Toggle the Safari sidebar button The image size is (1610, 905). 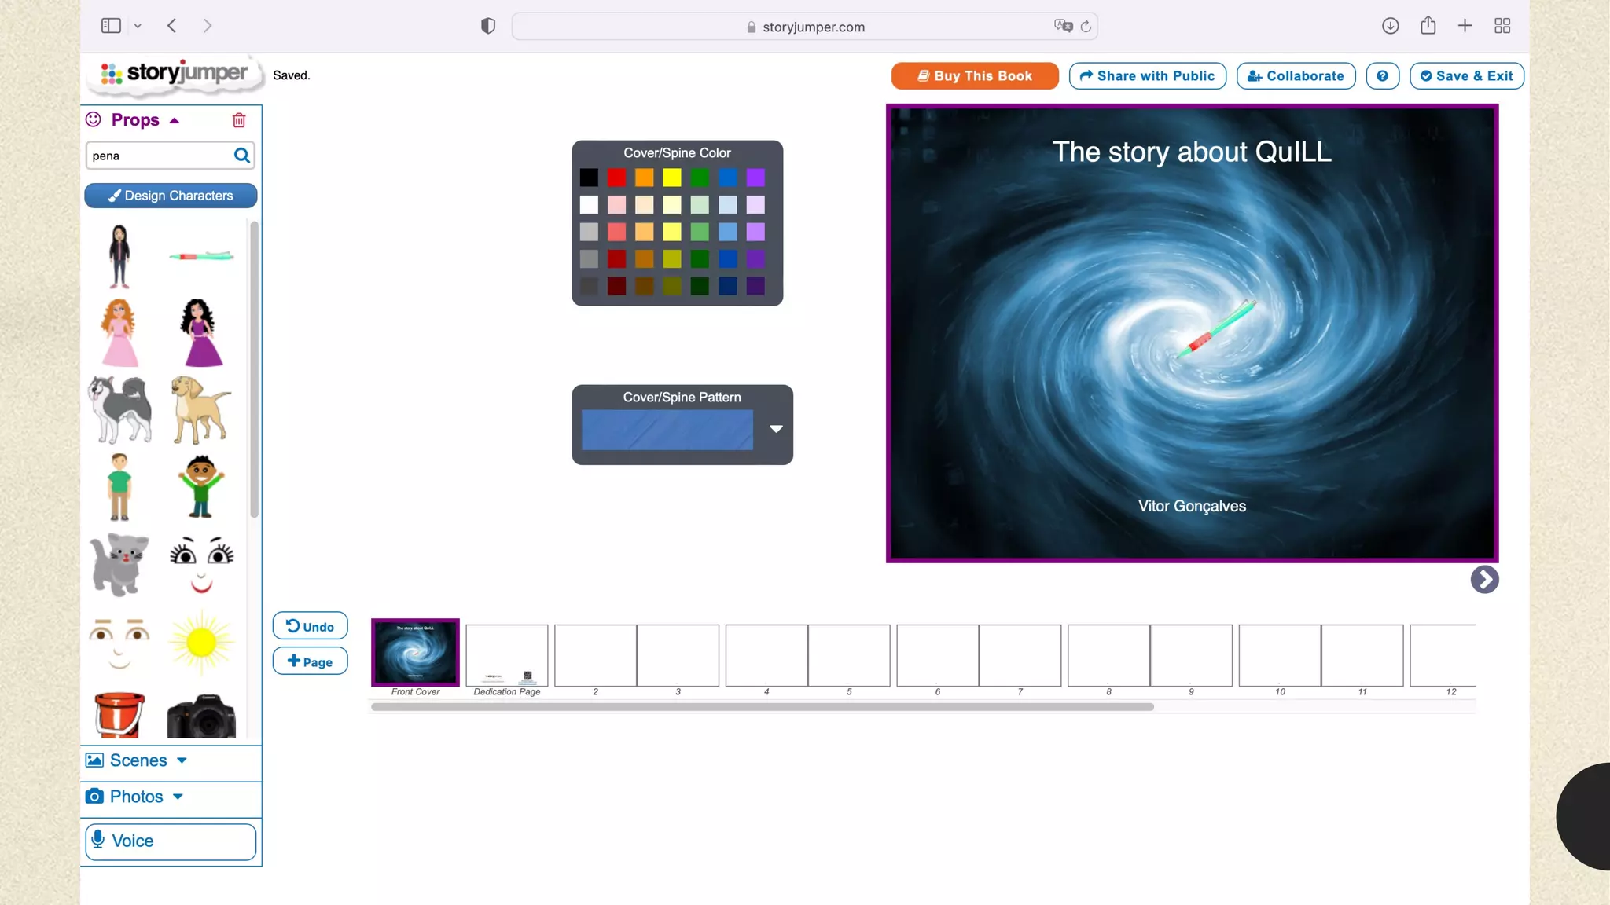(111, 26)
